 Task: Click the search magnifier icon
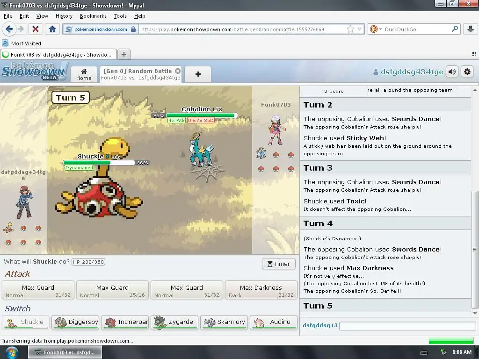455,29
